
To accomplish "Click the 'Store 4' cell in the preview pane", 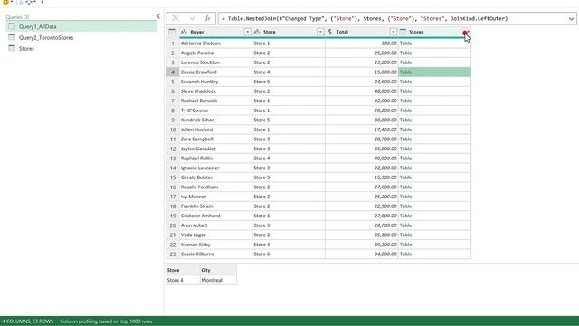I will click(183, 280).
